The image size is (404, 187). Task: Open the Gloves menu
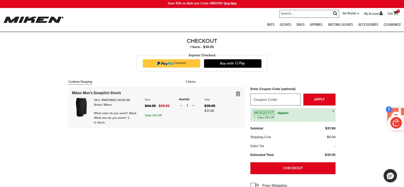tap(285, 25)
